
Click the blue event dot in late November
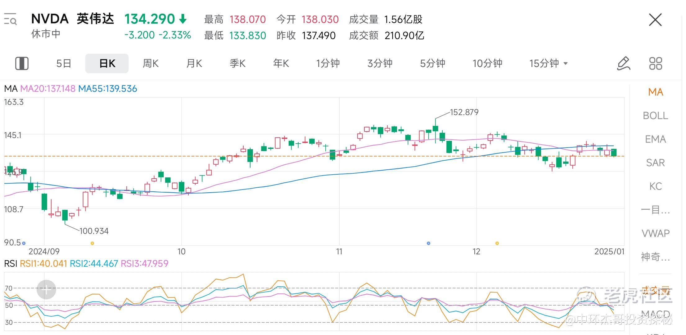pos(428,243)
